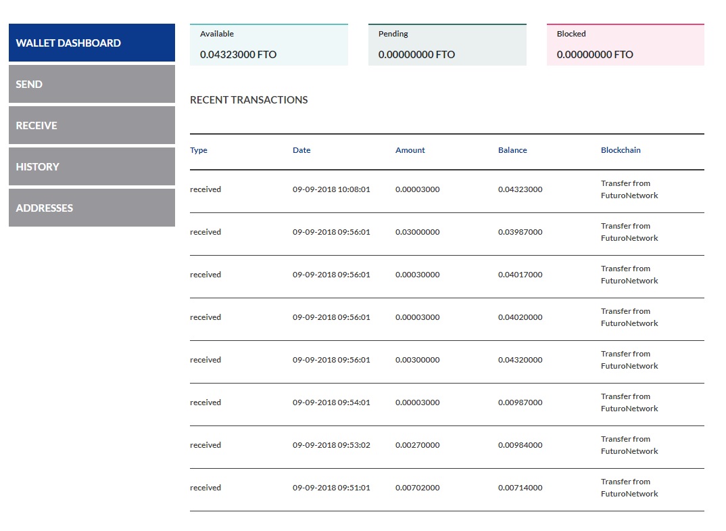Click balance 0.04020000
Screen dimensions: 726x531
pos(520,317)
